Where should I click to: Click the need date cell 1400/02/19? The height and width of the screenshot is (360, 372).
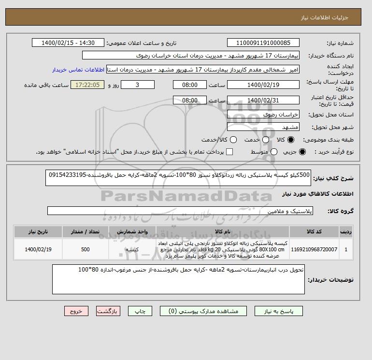38,249
